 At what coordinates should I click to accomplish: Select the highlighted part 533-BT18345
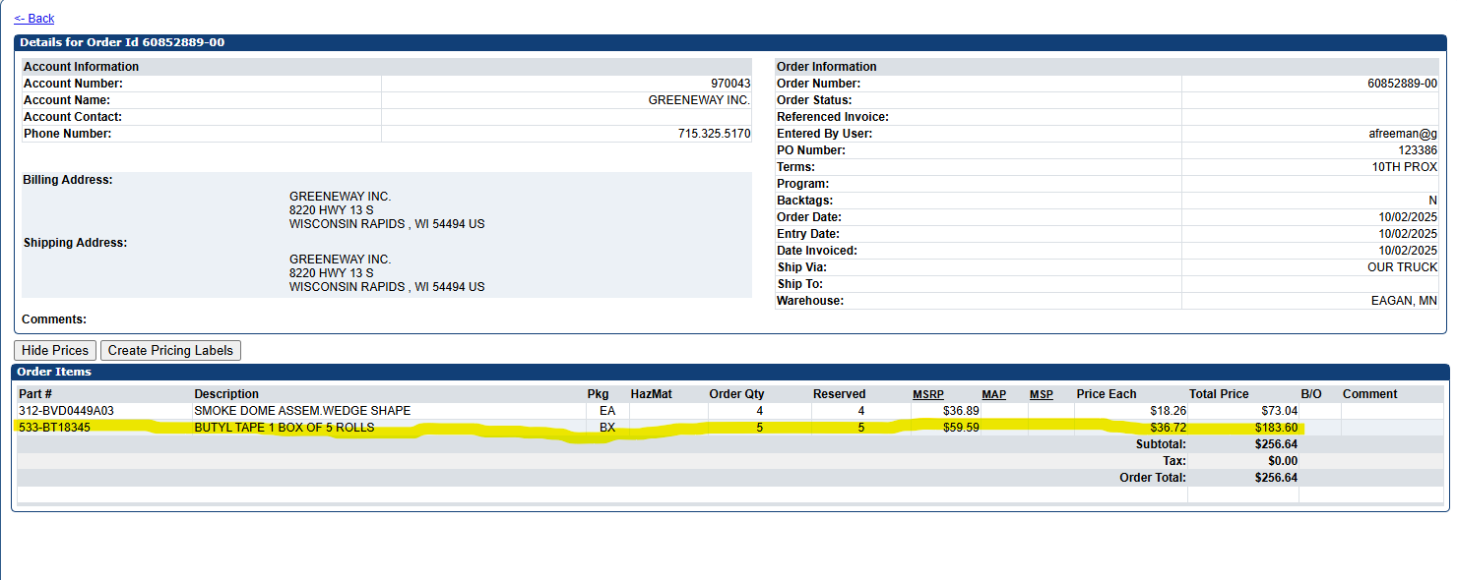tap(55, 428)
